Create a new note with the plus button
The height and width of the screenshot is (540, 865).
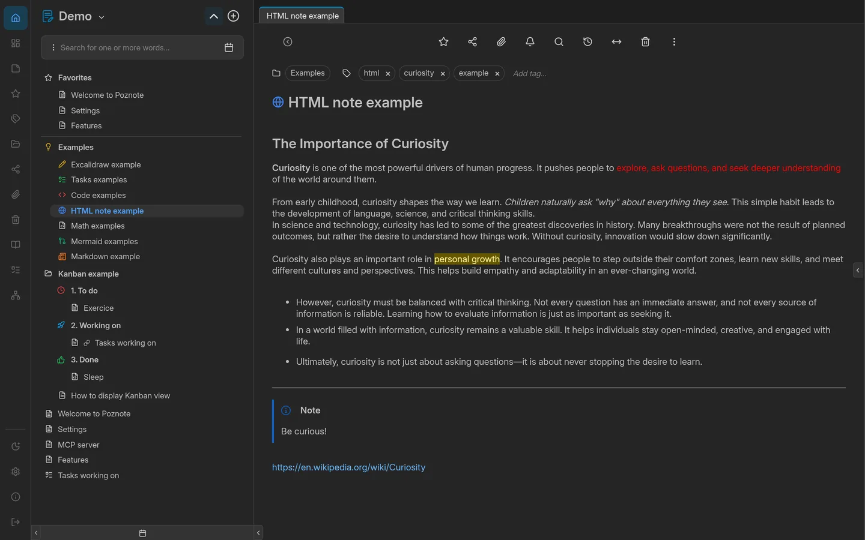(234, 16)
